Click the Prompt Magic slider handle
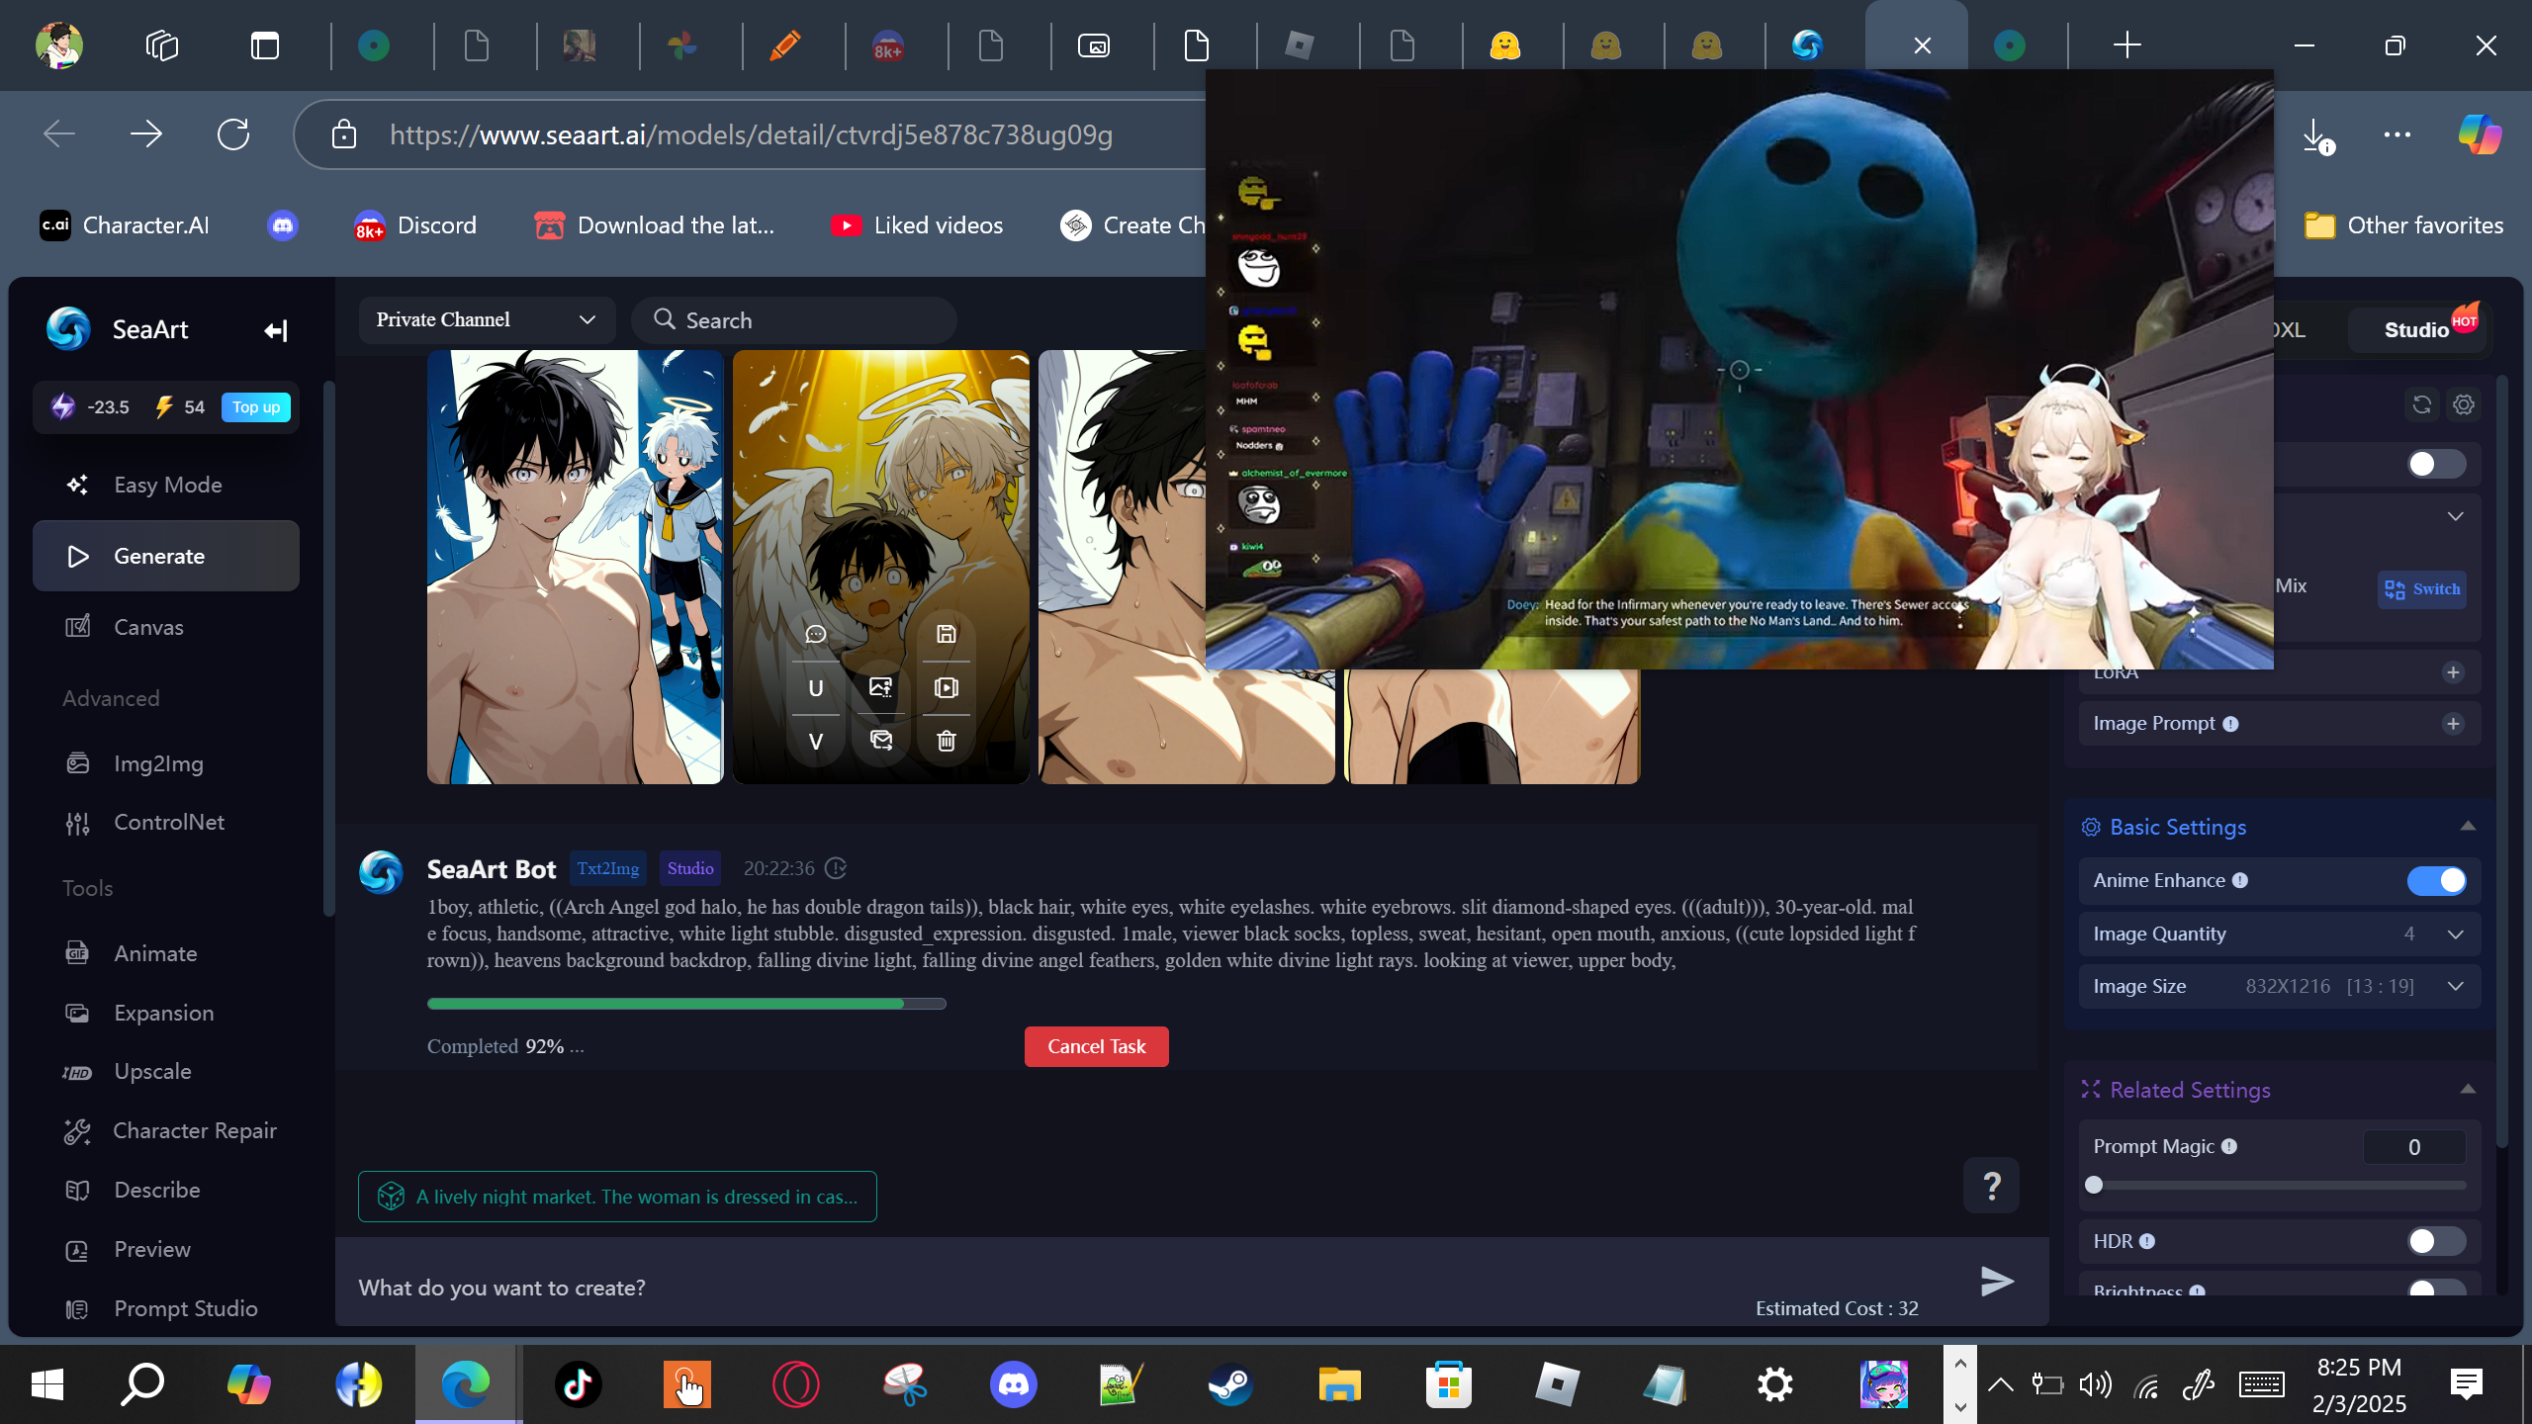The height and width of the screenshot is (1424, 2532). [x=2094, y=1185]
